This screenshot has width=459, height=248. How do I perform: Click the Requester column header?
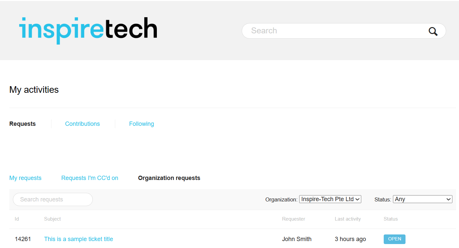click(x=294, y=219)
